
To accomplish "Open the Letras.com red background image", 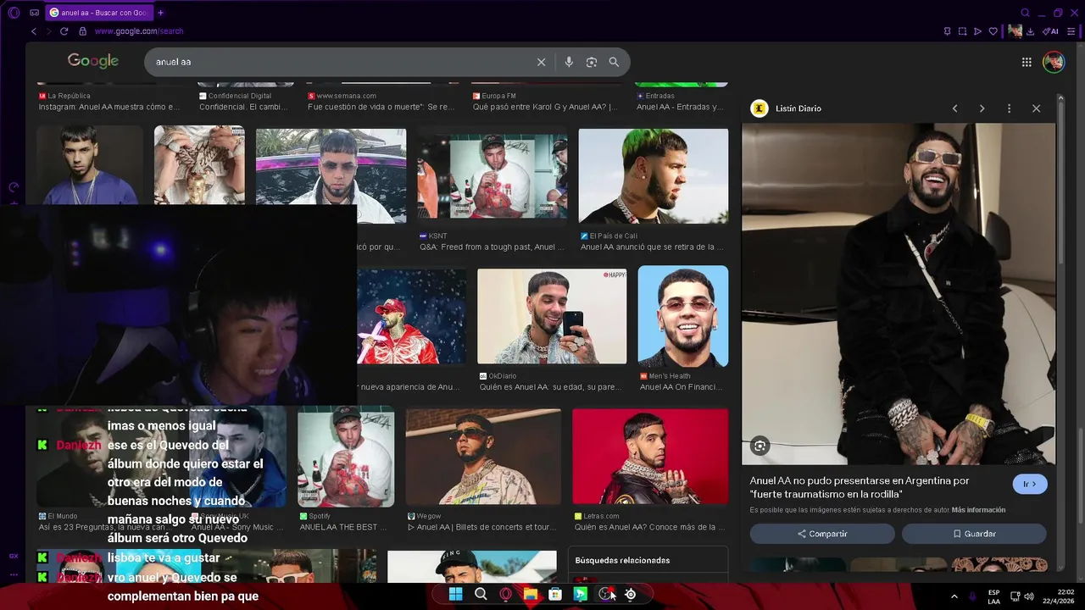I will click(x=650, y=456).
